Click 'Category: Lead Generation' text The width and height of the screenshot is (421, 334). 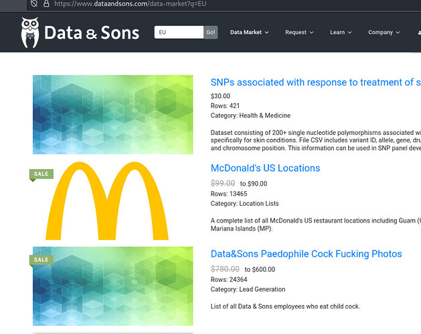tap(248, 289)
